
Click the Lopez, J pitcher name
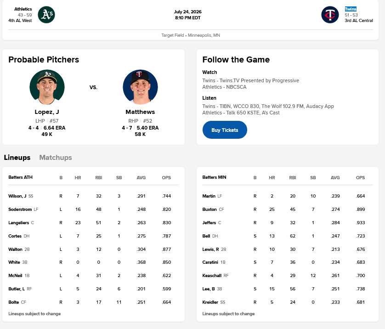click(x=47, y=112)
